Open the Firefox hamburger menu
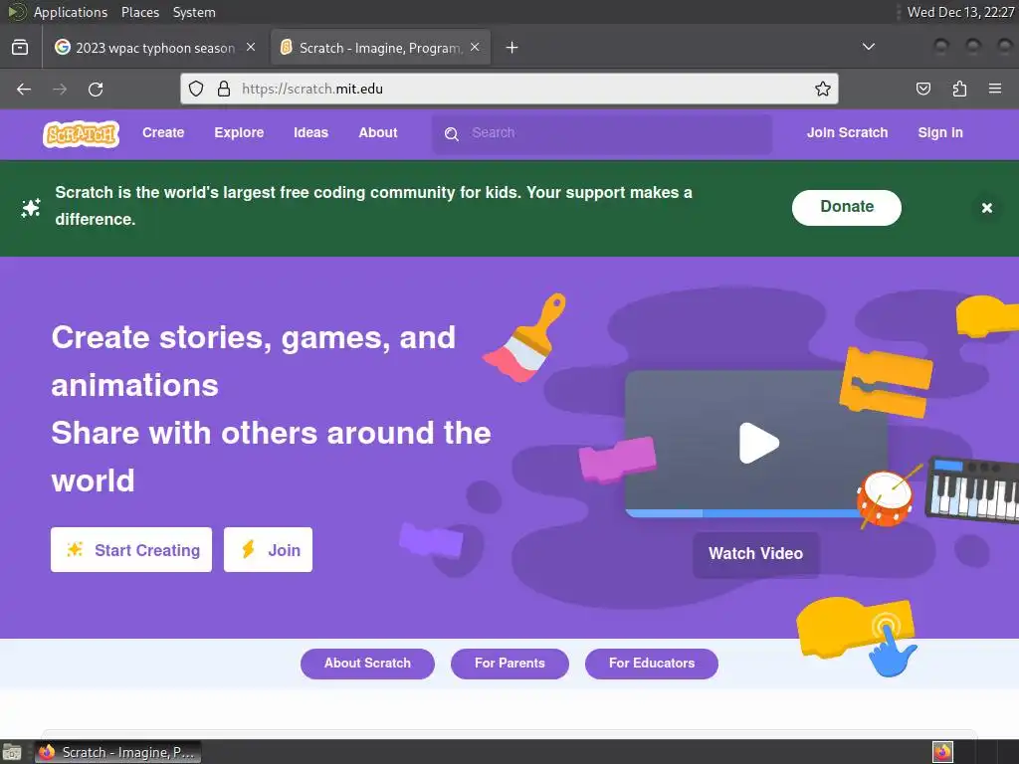The width and height of the screenshot is (1019, 764). tap(995, 89)
